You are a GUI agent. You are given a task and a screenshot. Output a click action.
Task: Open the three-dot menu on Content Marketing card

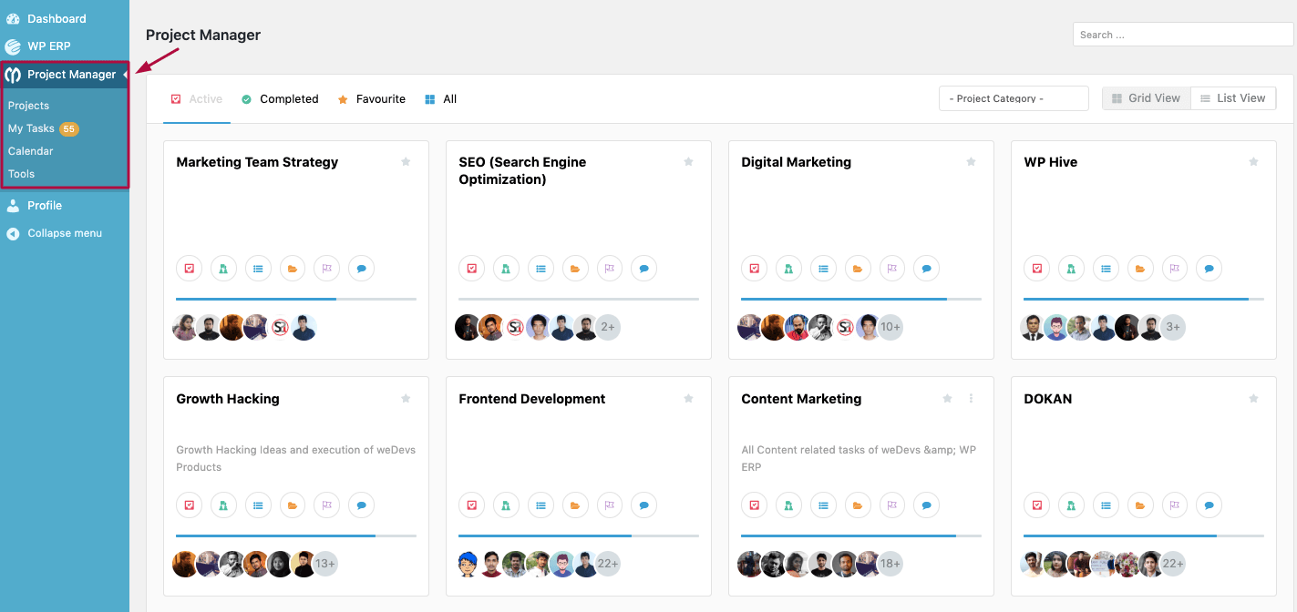tap(970, 398)
